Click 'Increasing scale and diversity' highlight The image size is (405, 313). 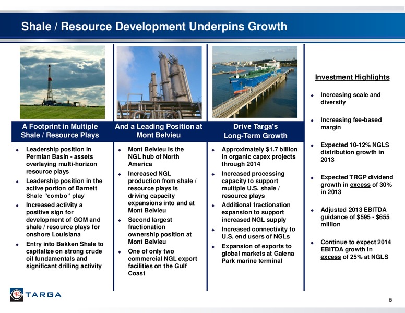pos(351,99)
